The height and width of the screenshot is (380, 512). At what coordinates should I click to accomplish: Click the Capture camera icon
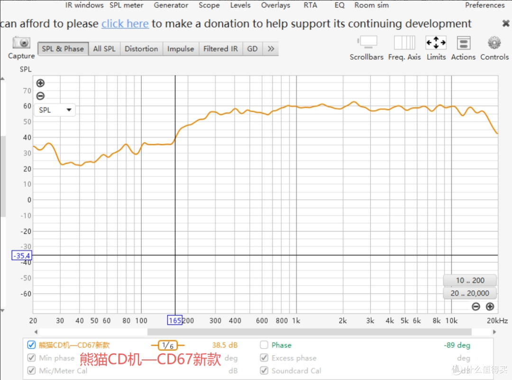[21, 43]
